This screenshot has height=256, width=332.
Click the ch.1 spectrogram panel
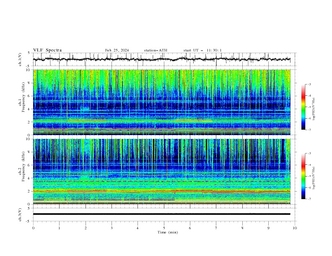pos(161,102)
